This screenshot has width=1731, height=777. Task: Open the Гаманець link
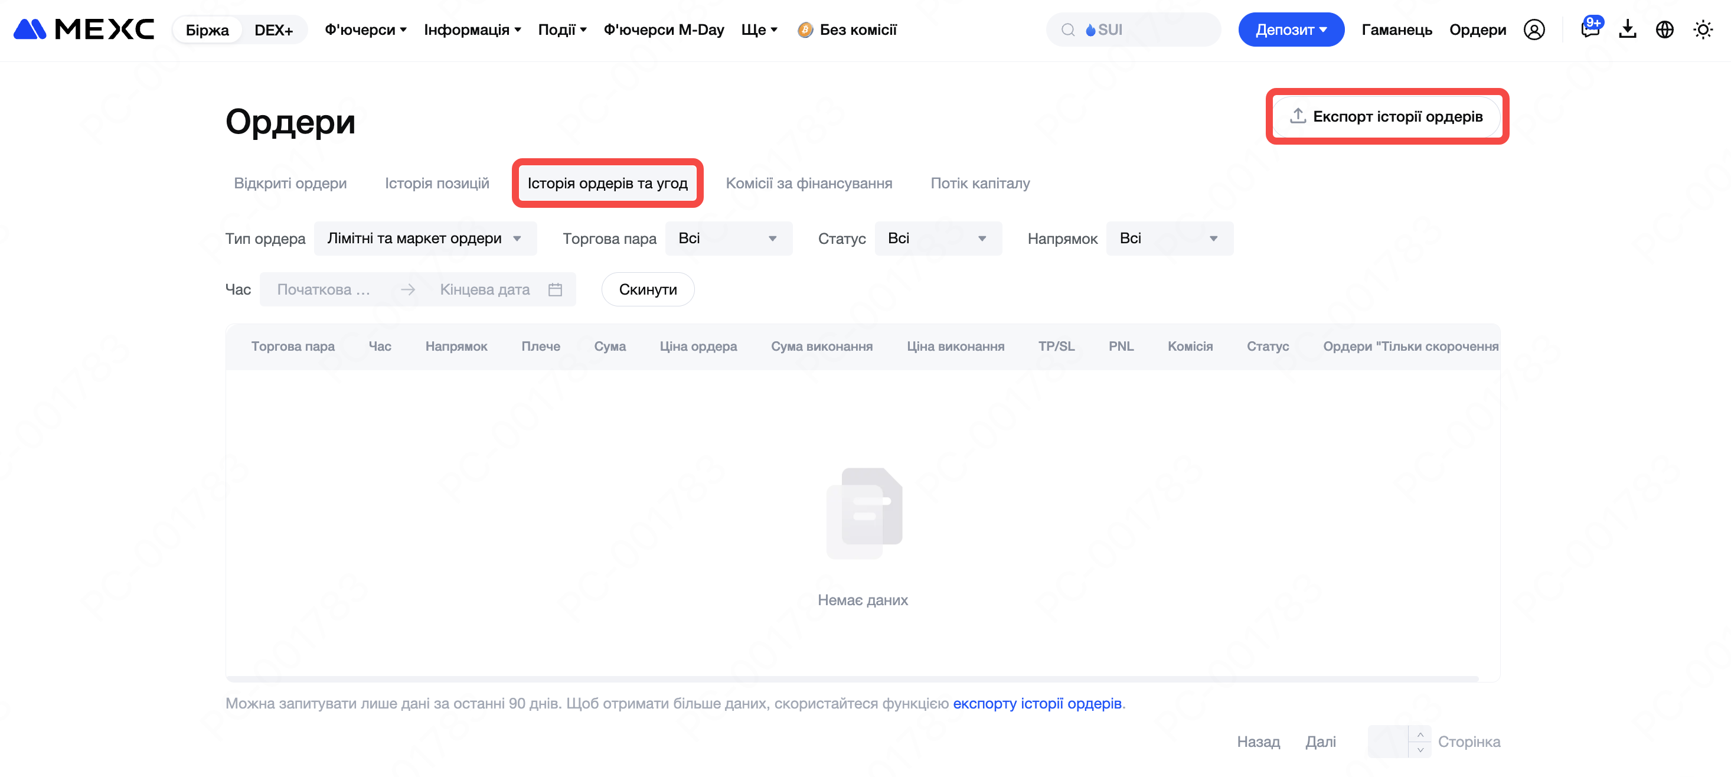coord(1396,30)
